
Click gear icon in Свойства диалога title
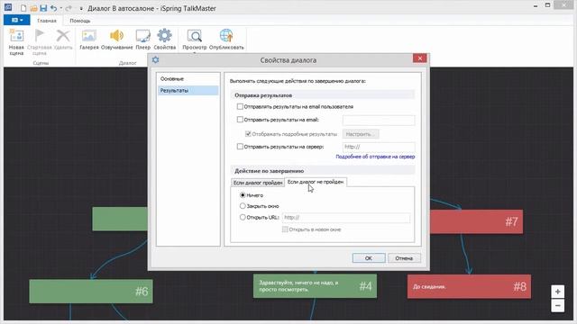click(x=156, y=60)
